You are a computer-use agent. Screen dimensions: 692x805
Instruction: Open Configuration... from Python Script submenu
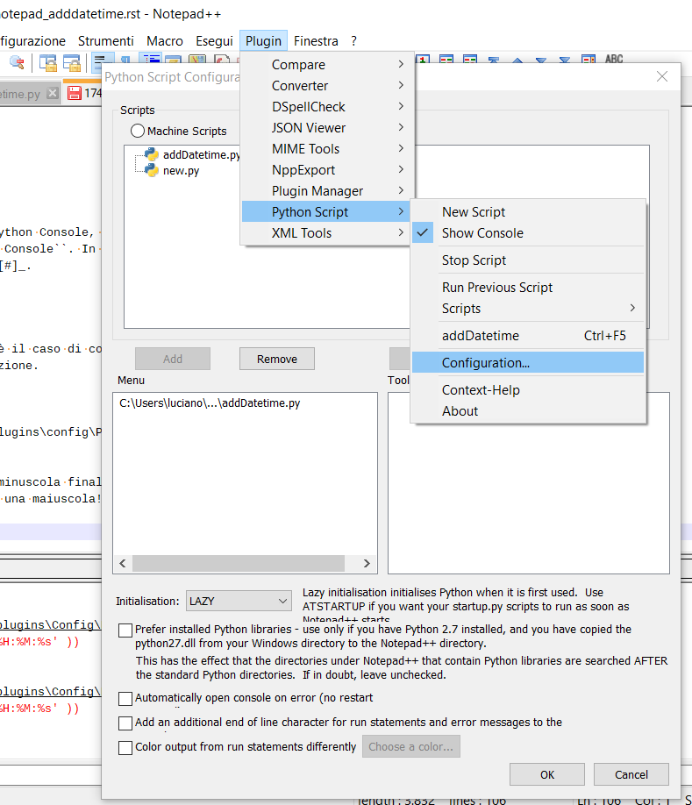(x=528, y=363)
